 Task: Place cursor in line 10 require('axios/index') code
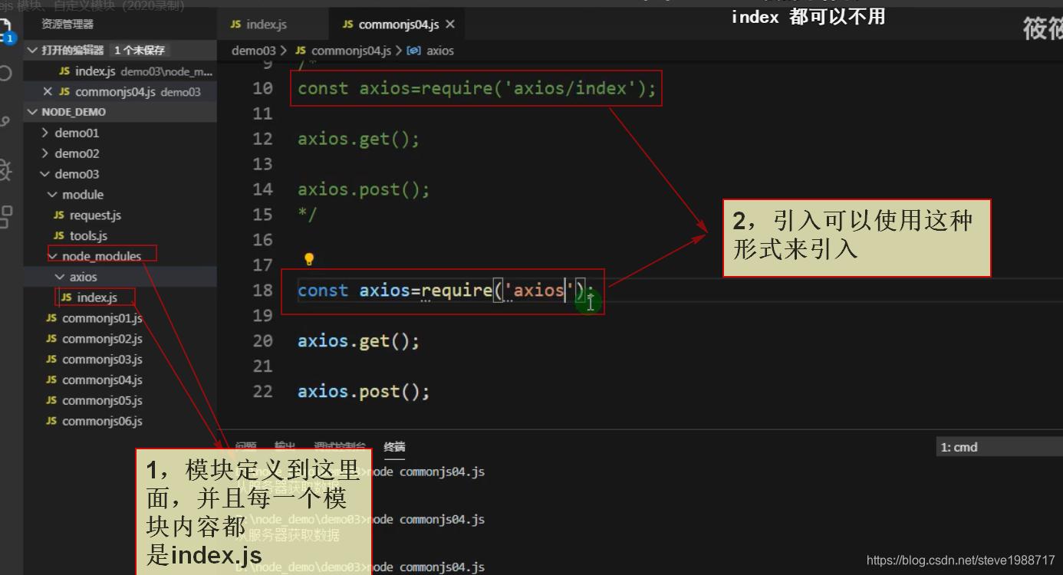click(477, 88)
